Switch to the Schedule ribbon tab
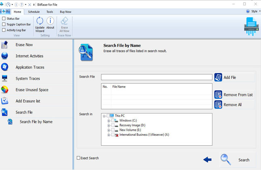Image resolution: width=261 pixels, height=170 pixels. point(34,12)
